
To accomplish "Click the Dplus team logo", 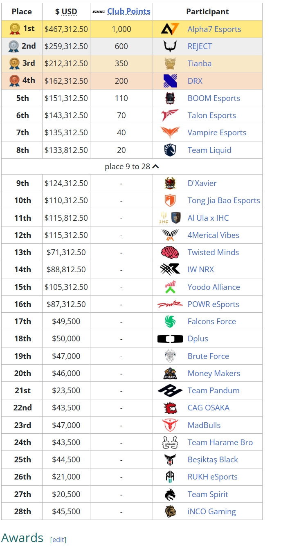I will [170, 339].
